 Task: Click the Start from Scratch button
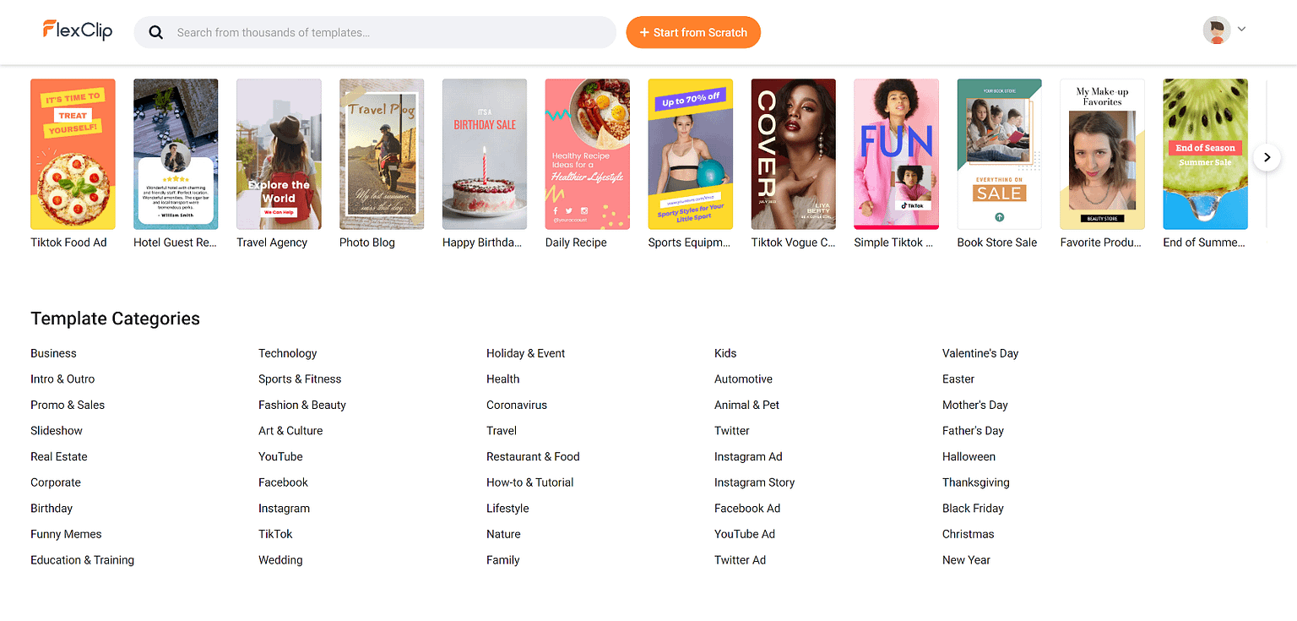pyautogui.click(x=693, y=32)
